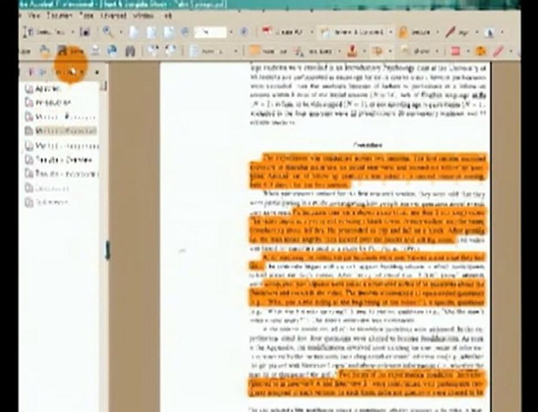Expand the magnifier zoom tool dropdown
This screenshot has width=538, height=412.
121,32
